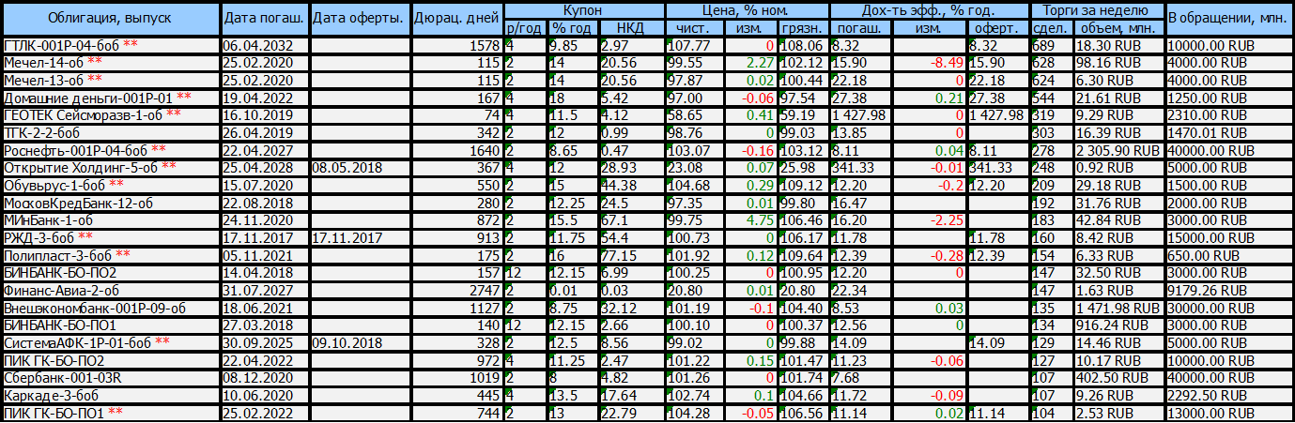
Task: Click the red asterisks beside ГТЛК-001Р-04-боб
Action: (130, 45)
